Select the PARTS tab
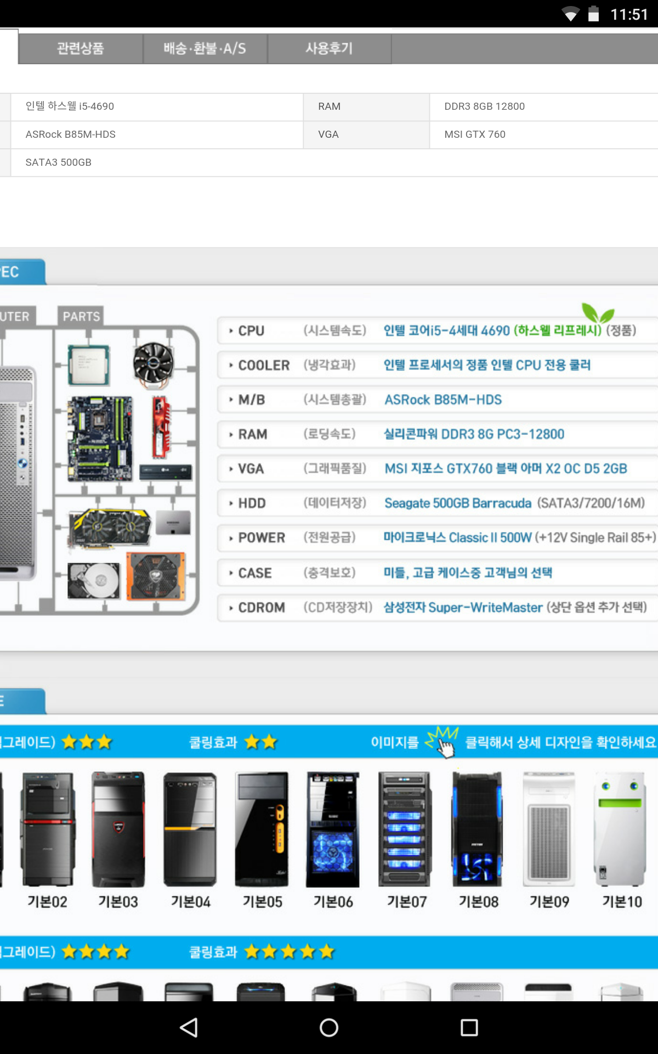Viewport: 658px width, 1054px height. click(x=81, y=316)
